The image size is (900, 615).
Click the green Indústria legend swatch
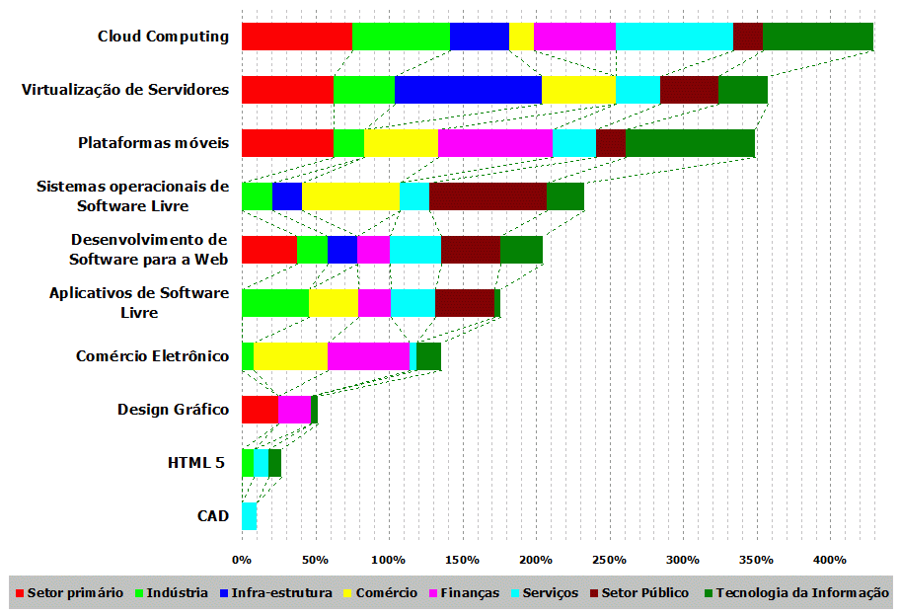tap(138, 593)
